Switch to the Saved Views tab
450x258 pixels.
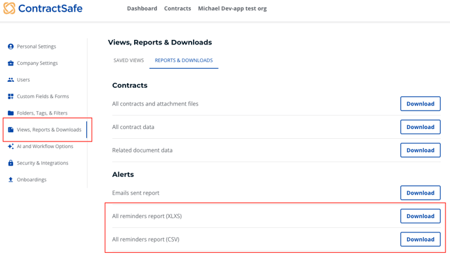129,60
